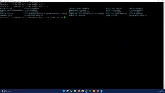Click the remote-fs.target entry

click(x=113, y=12)
